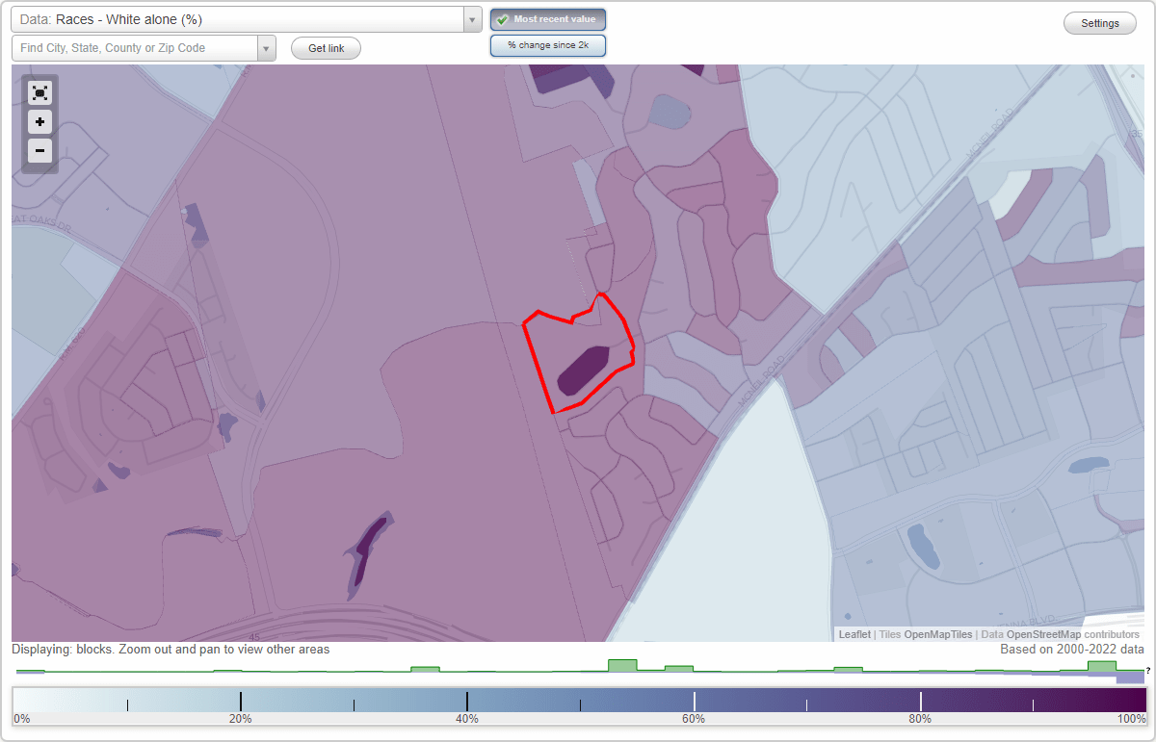Zoom in with the plus button
Screen dimensions: 1156x742
pos(39,122)
